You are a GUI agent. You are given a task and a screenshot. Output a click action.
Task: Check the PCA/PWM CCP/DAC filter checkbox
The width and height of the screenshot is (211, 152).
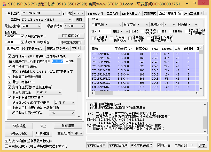pyautogui.click(x=142, y=31)
